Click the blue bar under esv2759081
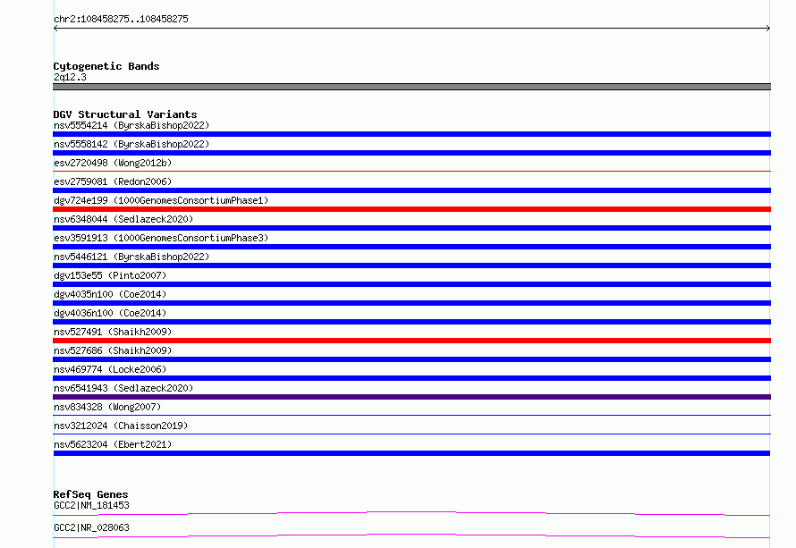Screen dimensions: 796x548 coord(411,190)
